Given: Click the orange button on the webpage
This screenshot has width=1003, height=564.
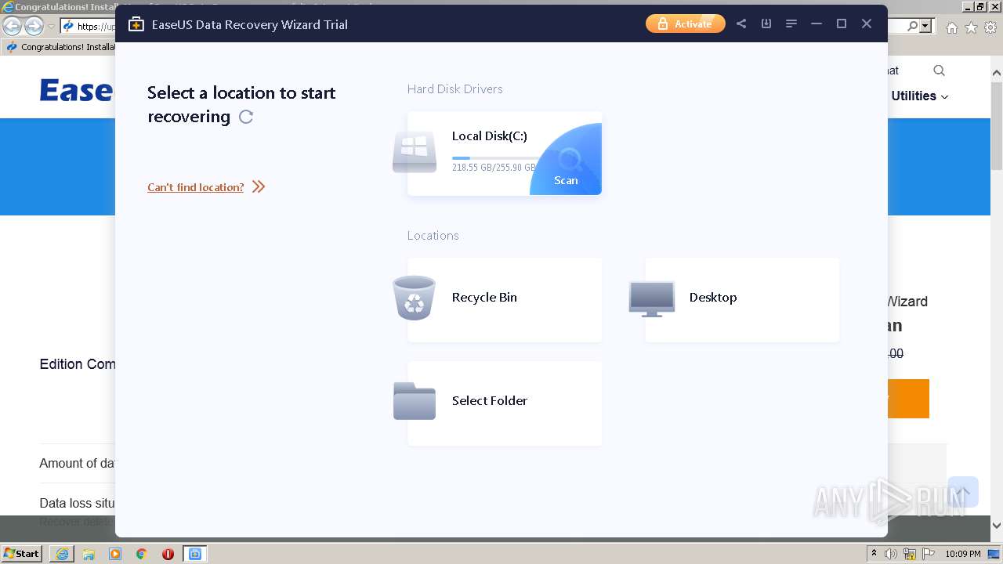Looking at the screenshot, I should click(x=908, y=399).
